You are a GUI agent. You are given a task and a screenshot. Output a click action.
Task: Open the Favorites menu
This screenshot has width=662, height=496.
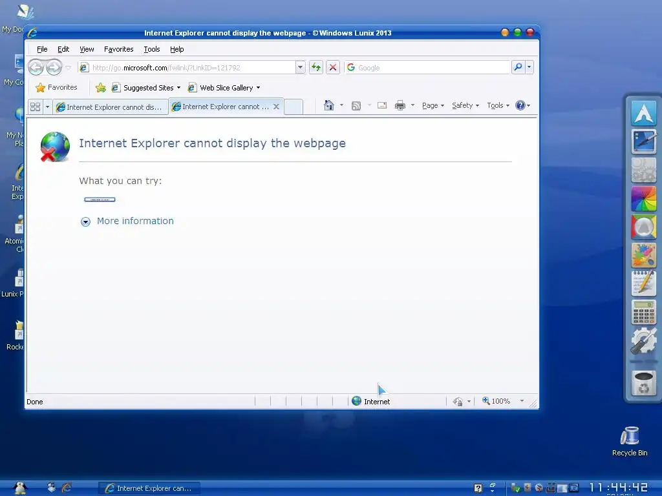[119, 49]
